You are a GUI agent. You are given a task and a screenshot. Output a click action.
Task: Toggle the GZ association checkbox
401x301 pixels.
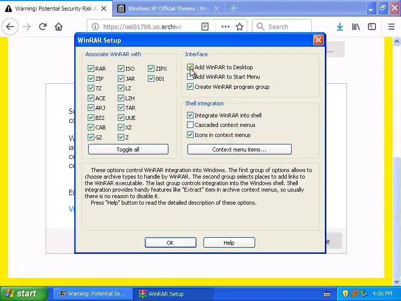click(x=91, y=137)
